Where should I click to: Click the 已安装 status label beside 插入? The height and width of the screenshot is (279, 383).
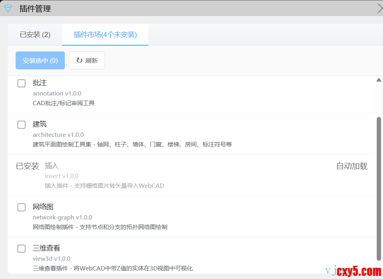coord(27,166)
